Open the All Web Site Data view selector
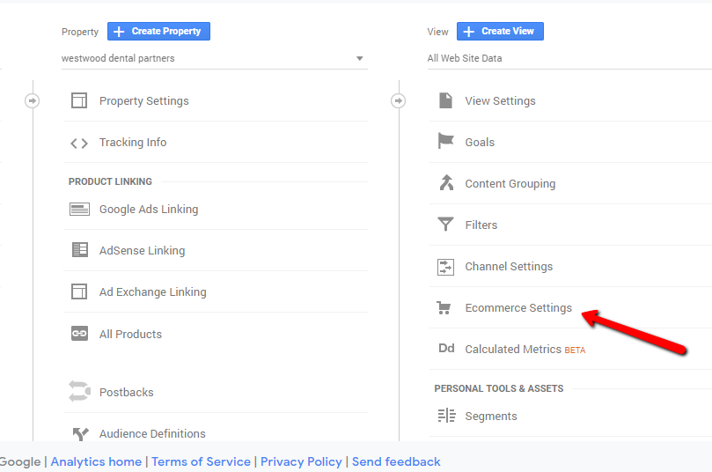The height and width of the screenshot is (472, 712). pyautogui.click(x=569, y=58)
